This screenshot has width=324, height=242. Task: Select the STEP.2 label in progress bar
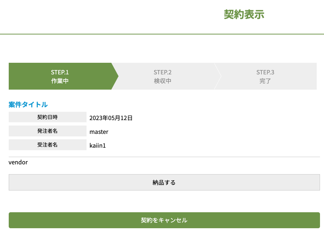point(163,72)
